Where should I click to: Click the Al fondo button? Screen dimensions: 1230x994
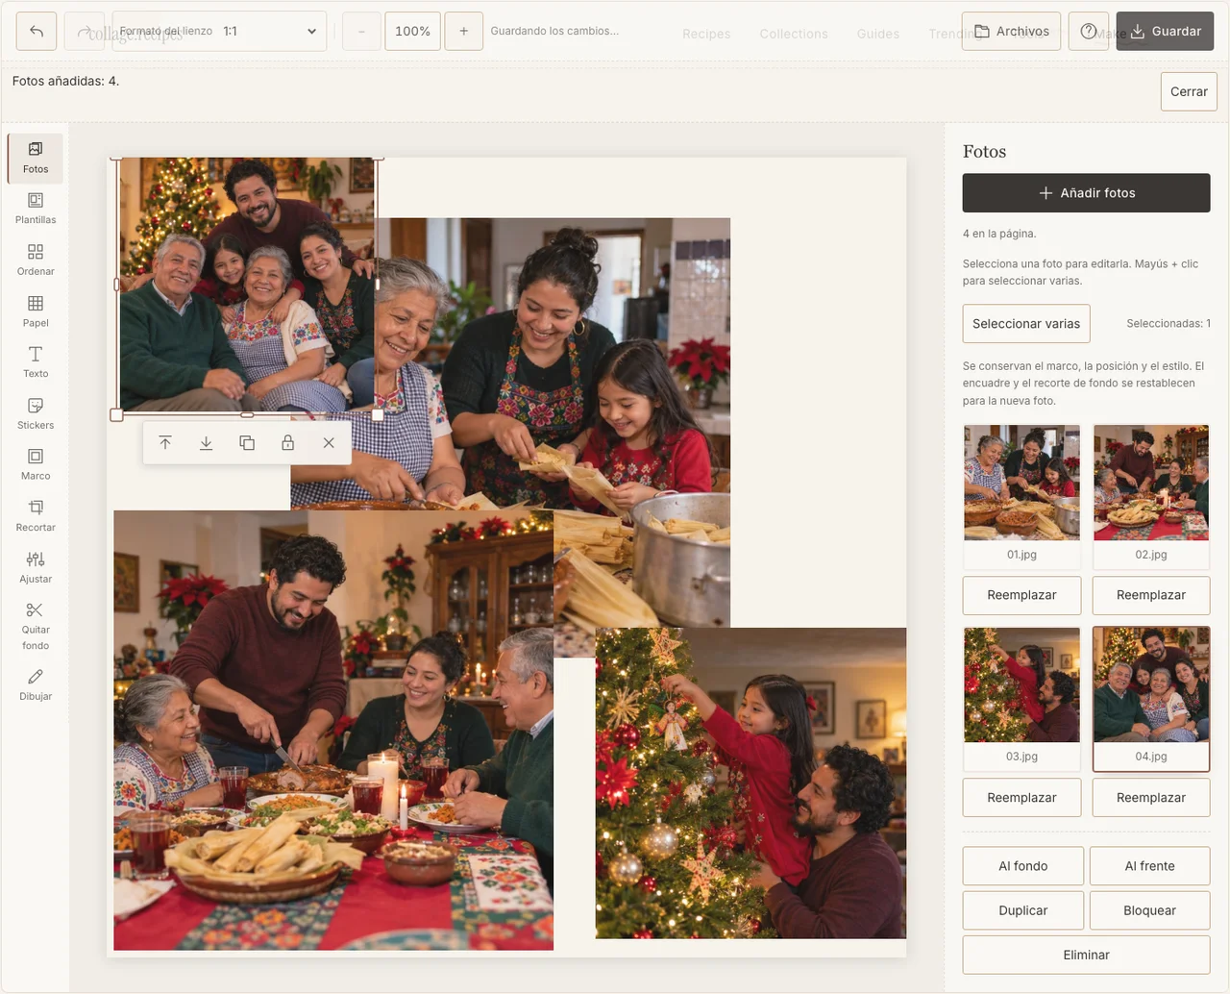click(x=1023, y=866)
